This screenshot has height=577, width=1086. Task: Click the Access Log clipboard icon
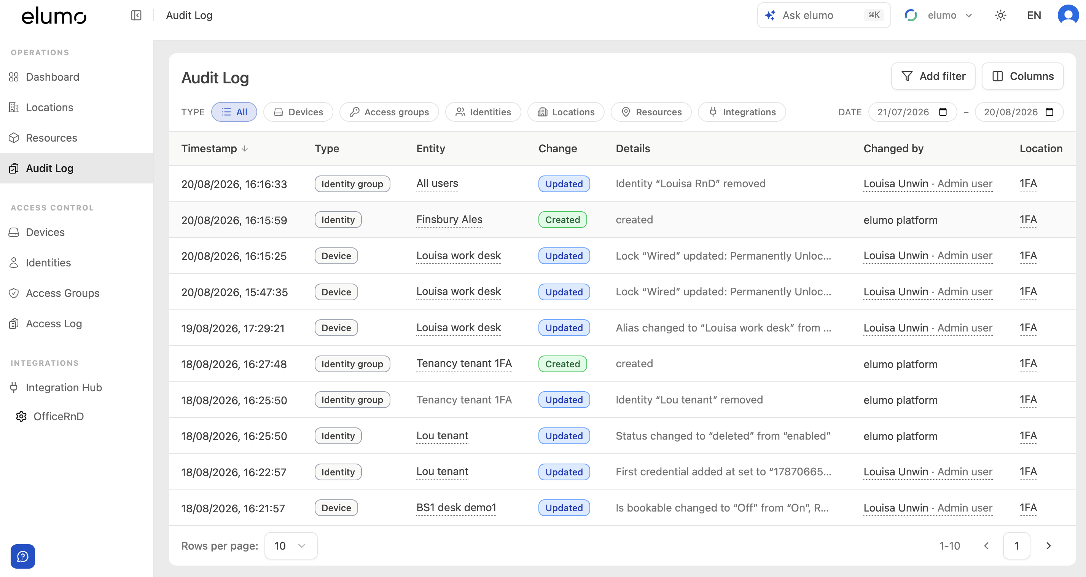click(x=14, y=324)
